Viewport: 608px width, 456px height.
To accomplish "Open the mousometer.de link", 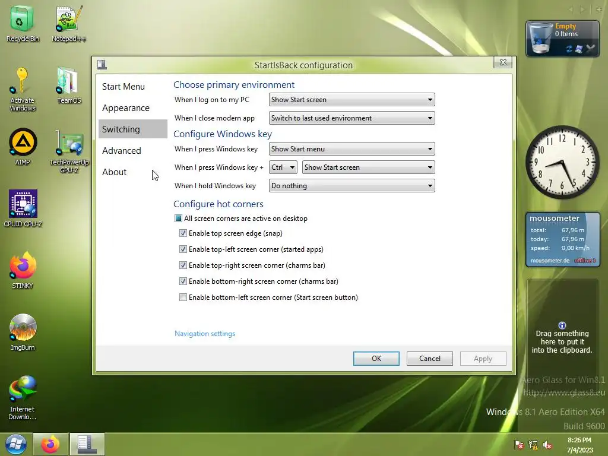I will 550,261.
